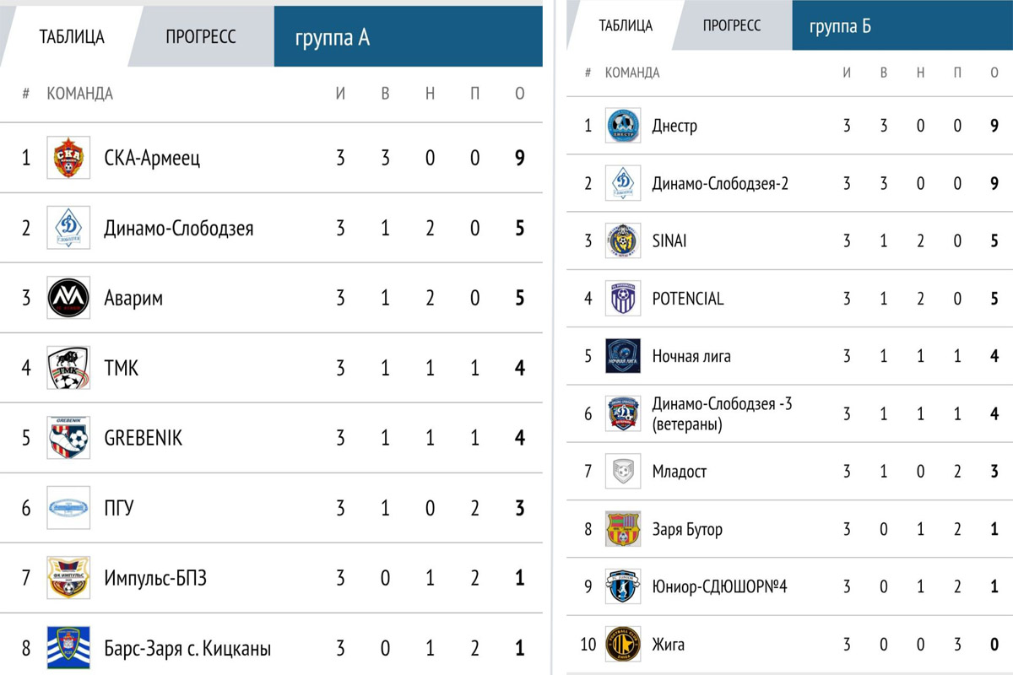Click the SINAI team logo
1013x675 pixels.
(x=623, y=241)
